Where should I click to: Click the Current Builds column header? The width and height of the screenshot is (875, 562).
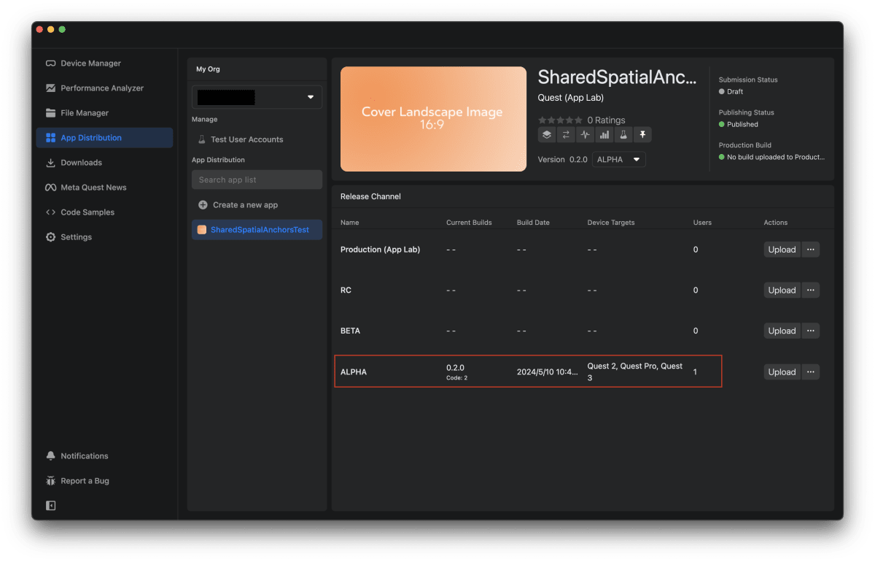[x=469, y=223]
